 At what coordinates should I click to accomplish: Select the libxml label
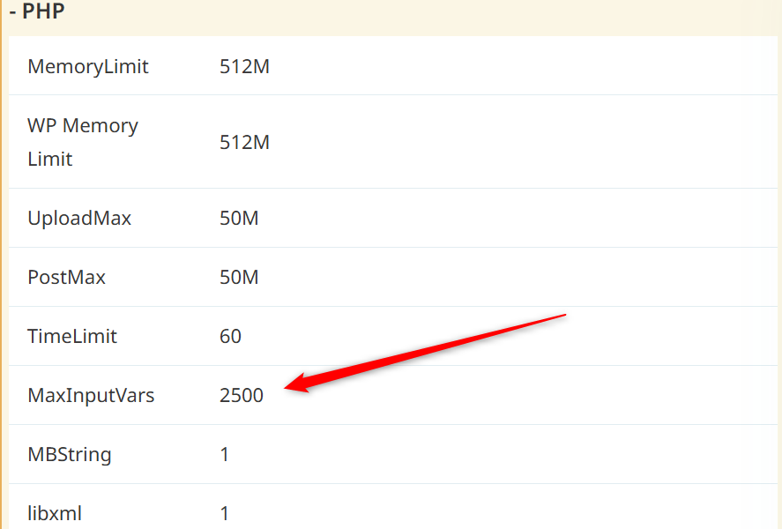(x=55, y=512)
